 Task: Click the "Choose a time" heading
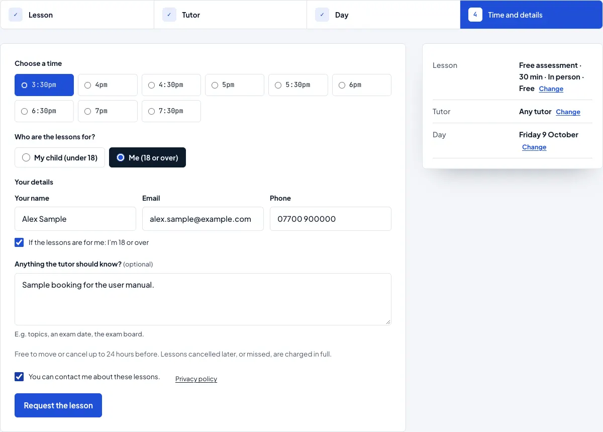[38, 63]
